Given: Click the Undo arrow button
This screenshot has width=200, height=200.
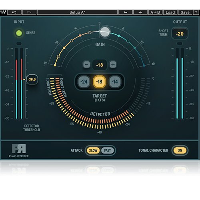Looking at the screenshot, I should pyautogui.click(x=14, y=12).
